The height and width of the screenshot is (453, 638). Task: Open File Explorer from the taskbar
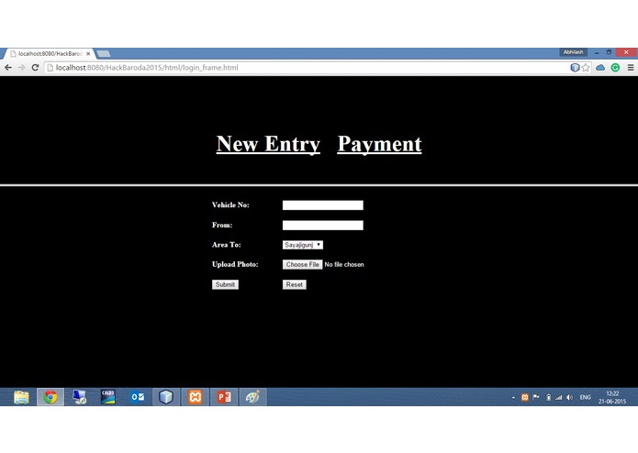click(21, 397)
